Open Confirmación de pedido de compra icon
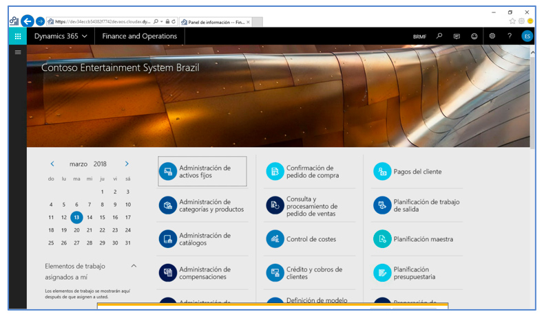The width and height of the screenshot is (544, 314). (275, 171)
